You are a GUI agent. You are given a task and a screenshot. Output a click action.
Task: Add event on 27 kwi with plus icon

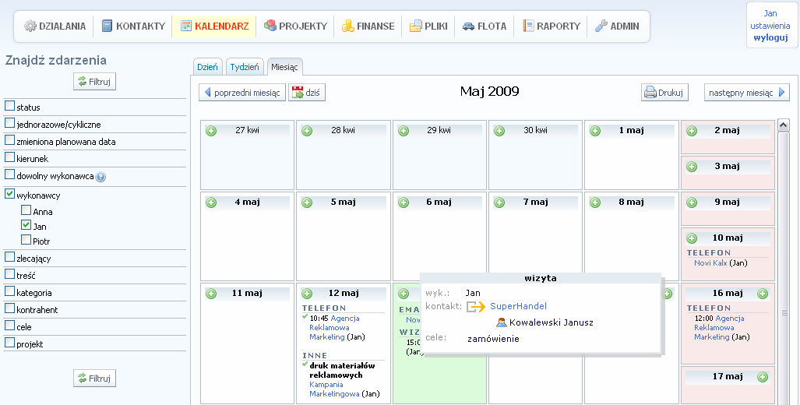coord(211,131)
